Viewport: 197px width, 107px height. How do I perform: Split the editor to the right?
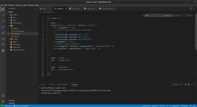191,9
